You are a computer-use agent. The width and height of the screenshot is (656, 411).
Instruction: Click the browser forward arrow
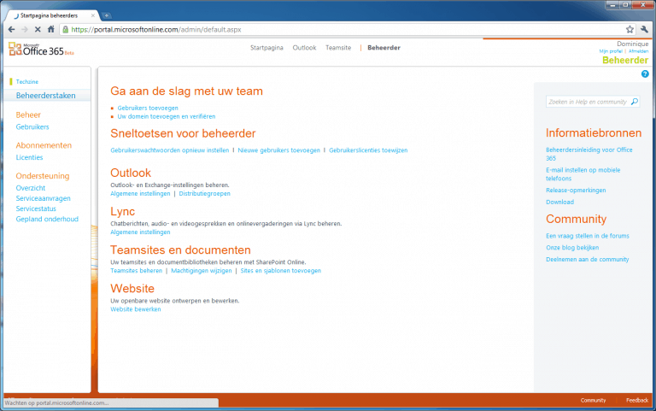coord(24,29)
